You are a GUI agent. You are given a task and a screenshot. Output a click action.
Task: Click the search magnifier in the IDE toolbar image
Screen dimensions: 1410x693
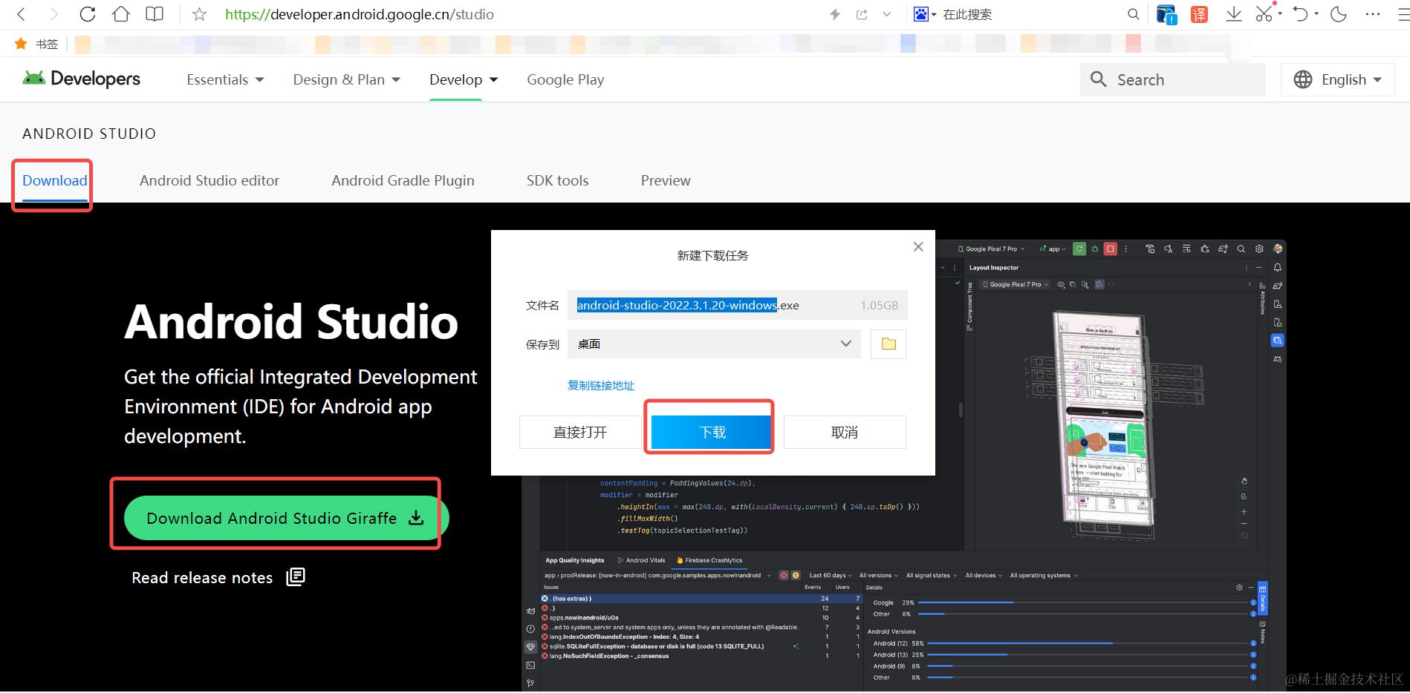1241,249
